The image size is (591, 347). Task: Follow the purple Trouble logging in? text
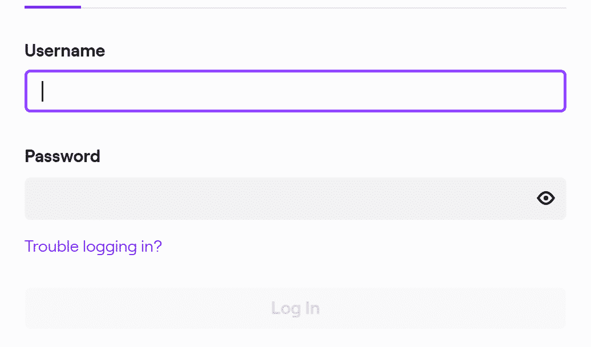pos(93,247)
